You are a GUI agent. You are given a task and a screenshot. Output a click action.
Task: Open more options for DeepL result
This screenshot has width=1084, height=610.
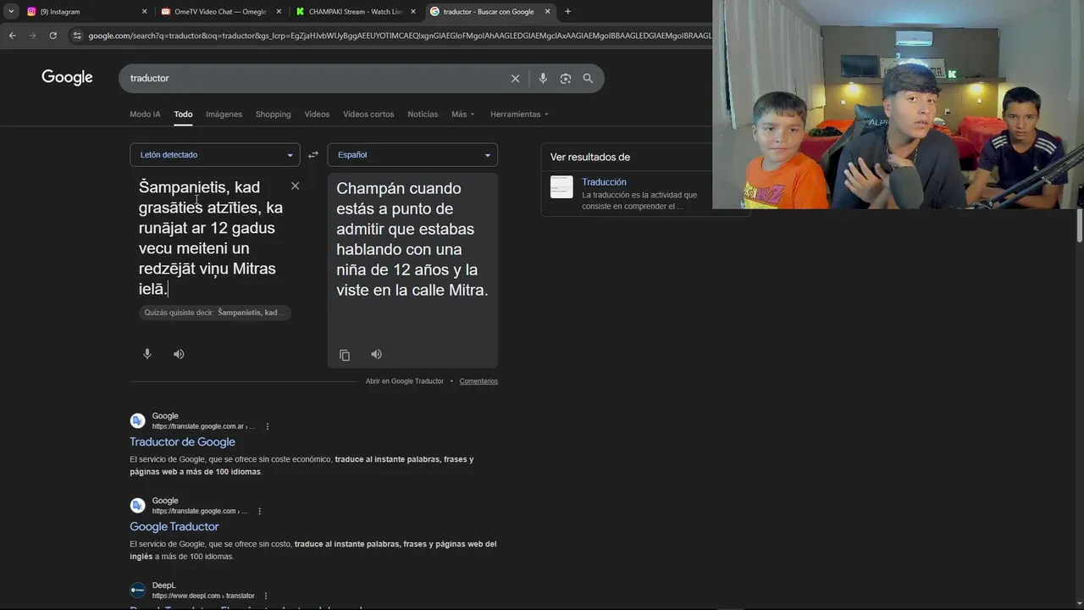(265, 596)
